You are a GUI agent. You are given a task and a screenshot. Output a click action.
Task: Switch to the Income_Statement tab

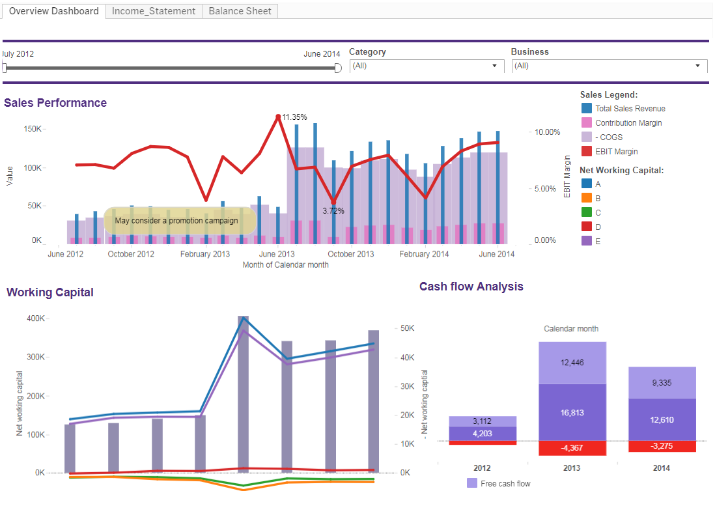pos(153,11)
